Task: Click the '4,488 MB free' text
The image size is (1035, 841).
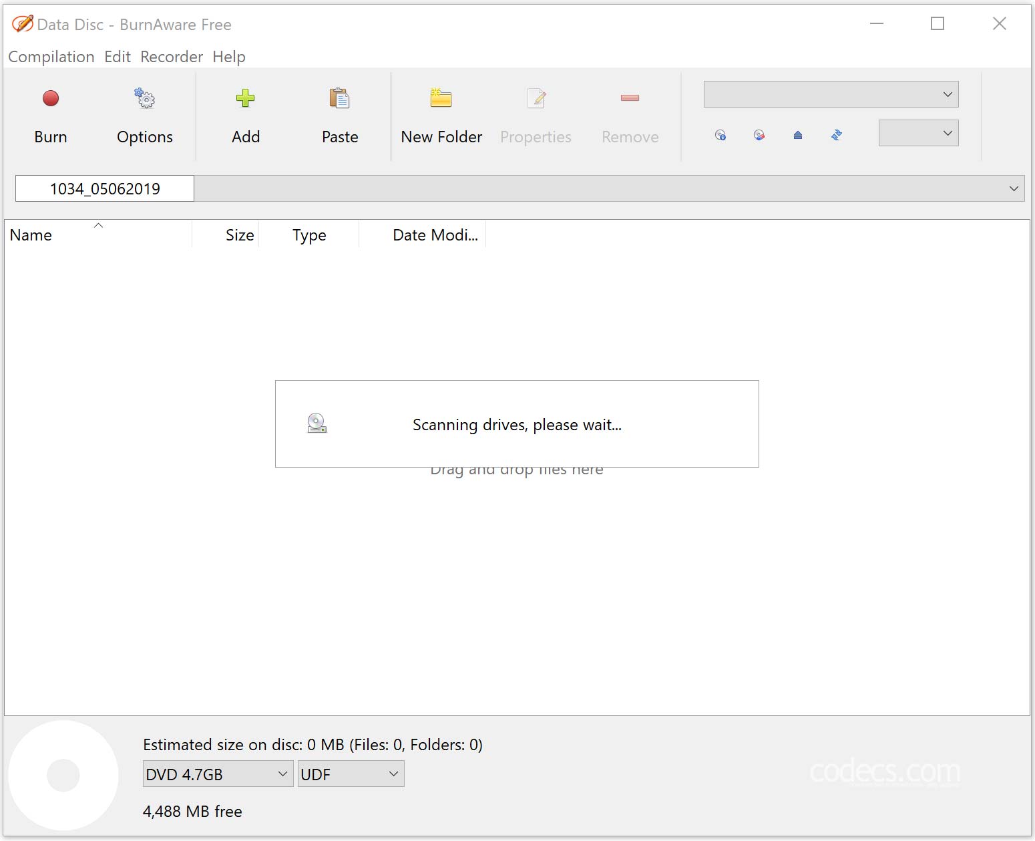Action: click(192, 811)
